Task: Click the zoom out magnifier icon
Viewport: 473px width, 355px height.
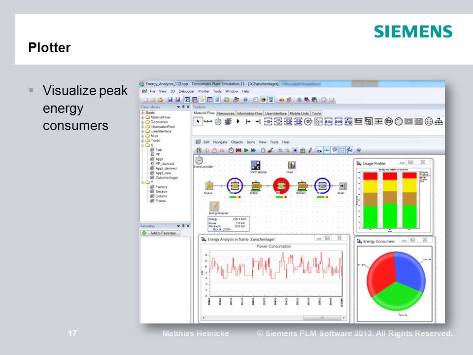Action: tap(287, 150)
